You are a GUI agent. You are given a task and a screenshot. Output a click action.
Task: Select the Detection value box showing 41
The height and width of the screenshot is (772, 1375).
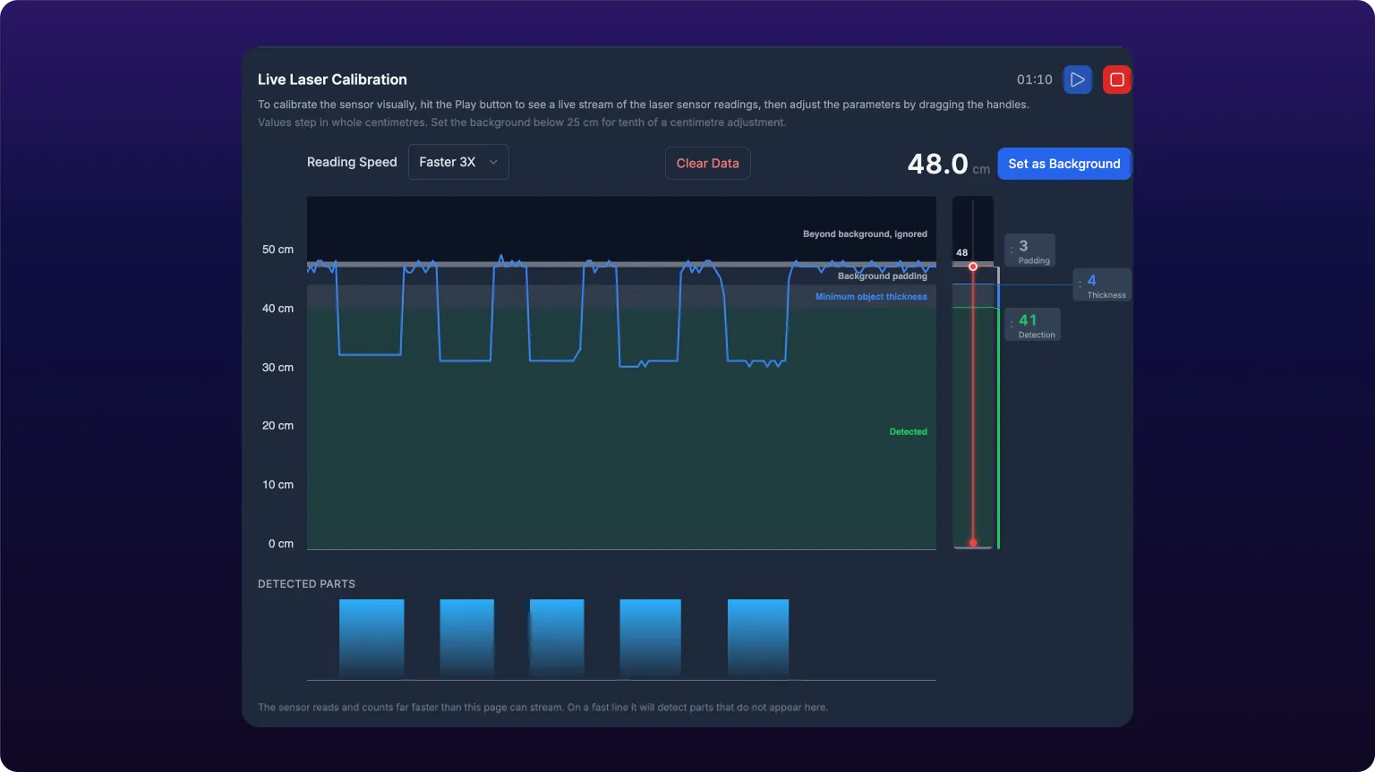click(1032, 325)
